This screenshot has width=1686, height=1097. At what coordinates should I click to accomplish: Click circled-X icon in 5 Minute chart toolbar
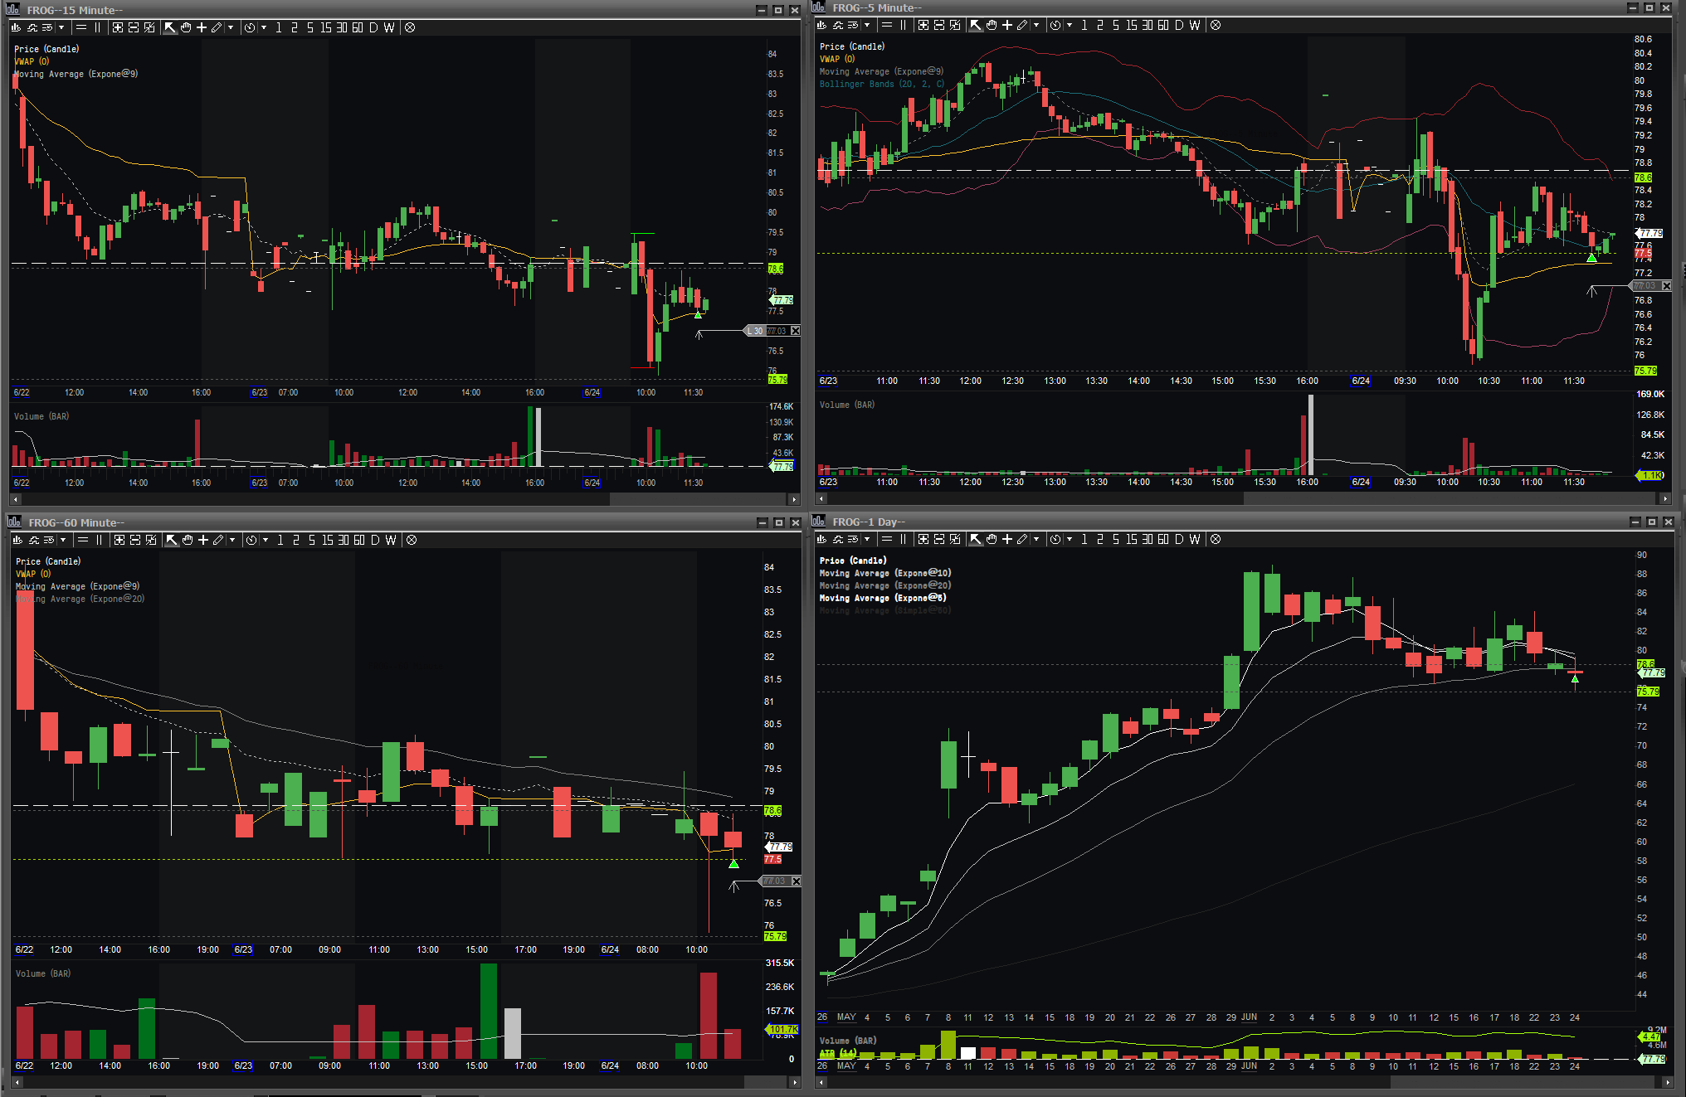(1216, 25)
